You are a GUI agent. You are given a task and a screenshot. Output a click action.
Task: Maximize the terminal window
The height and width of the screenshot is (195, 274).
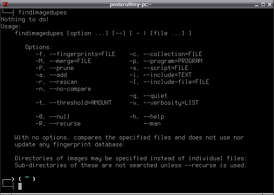tap(263, 4)
